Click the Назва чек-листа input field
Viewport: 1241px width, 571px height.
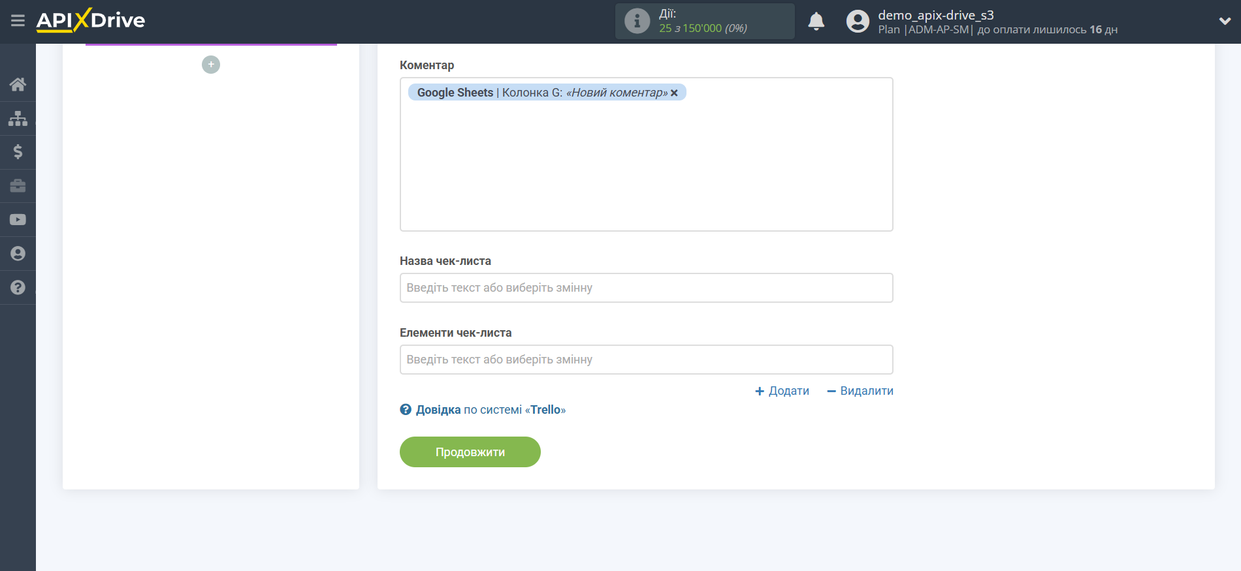click(646, 288)
